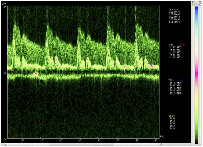Screen dimensions: 203x147
Task: Click the 6.0 tick on the time axis
Action: pyautogui.click(x=137, y=140)
